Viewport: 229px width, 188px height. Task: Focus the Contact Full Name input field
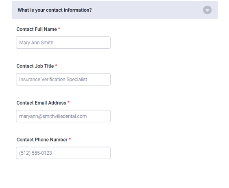click(63, 43)
